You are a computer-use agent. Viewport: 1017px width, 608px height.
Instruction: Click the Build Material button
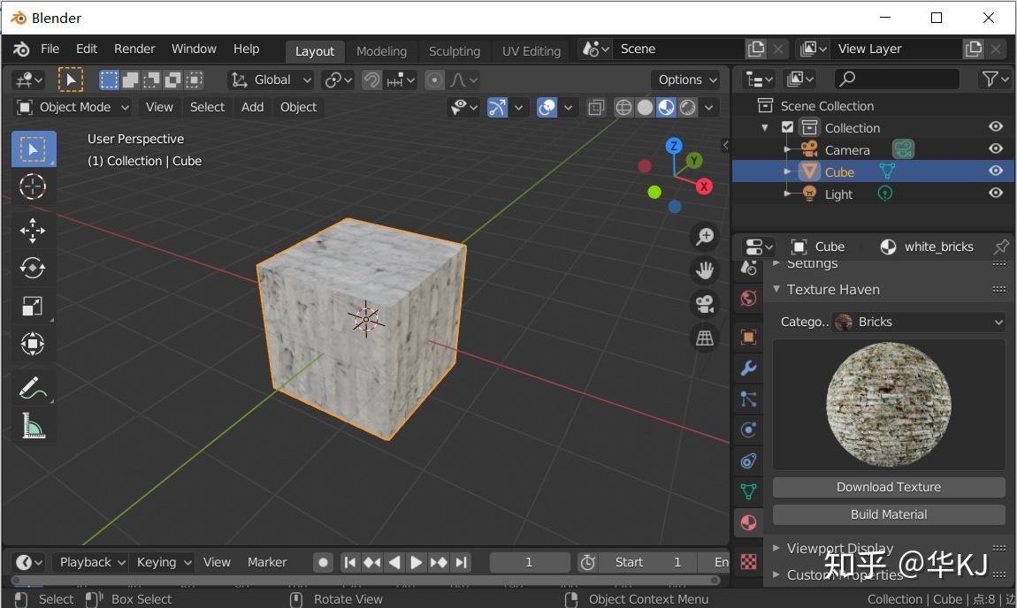[x=888, y=514]
